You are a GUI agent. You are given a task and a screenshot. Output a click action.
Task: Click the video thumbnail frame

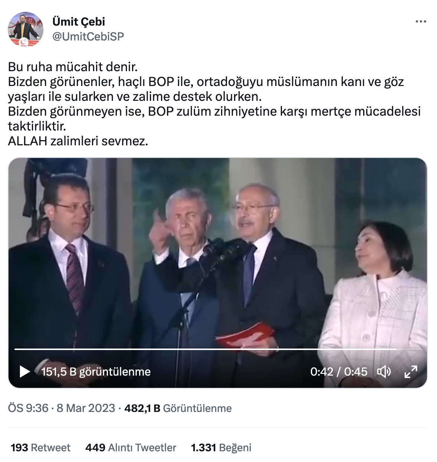pyautogui.click(x=217, y=273)
